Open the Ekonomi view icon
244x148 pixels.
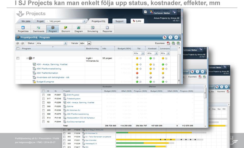(x=66, y=27)
